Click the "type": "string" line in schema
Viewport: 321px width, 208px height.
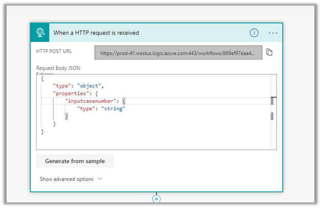[101, 109]
